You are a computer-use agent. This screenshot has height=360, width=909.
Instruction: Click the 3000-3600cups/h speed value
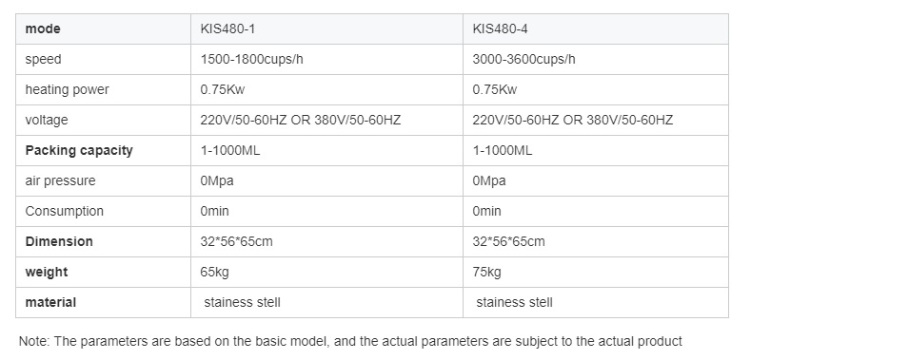(x=524, y=59)
